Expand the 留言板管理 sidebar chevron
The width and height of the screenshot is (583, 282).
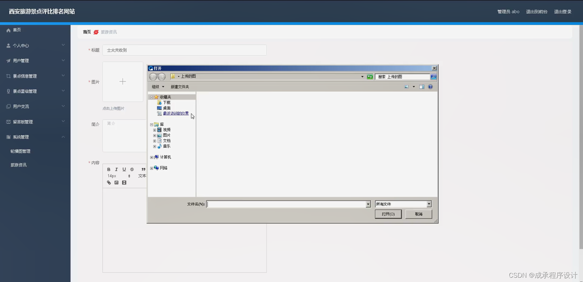pos(63,121)
